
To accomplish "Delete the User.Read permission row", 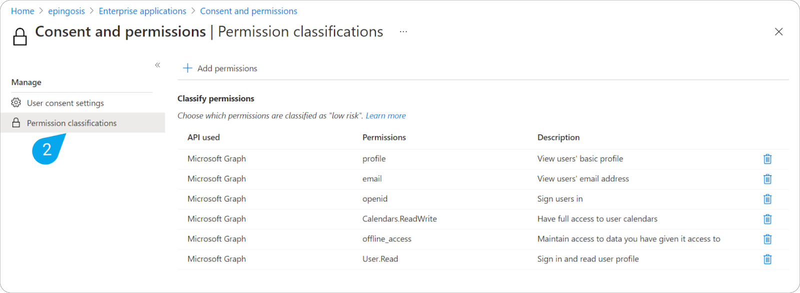I will point(767,259).
